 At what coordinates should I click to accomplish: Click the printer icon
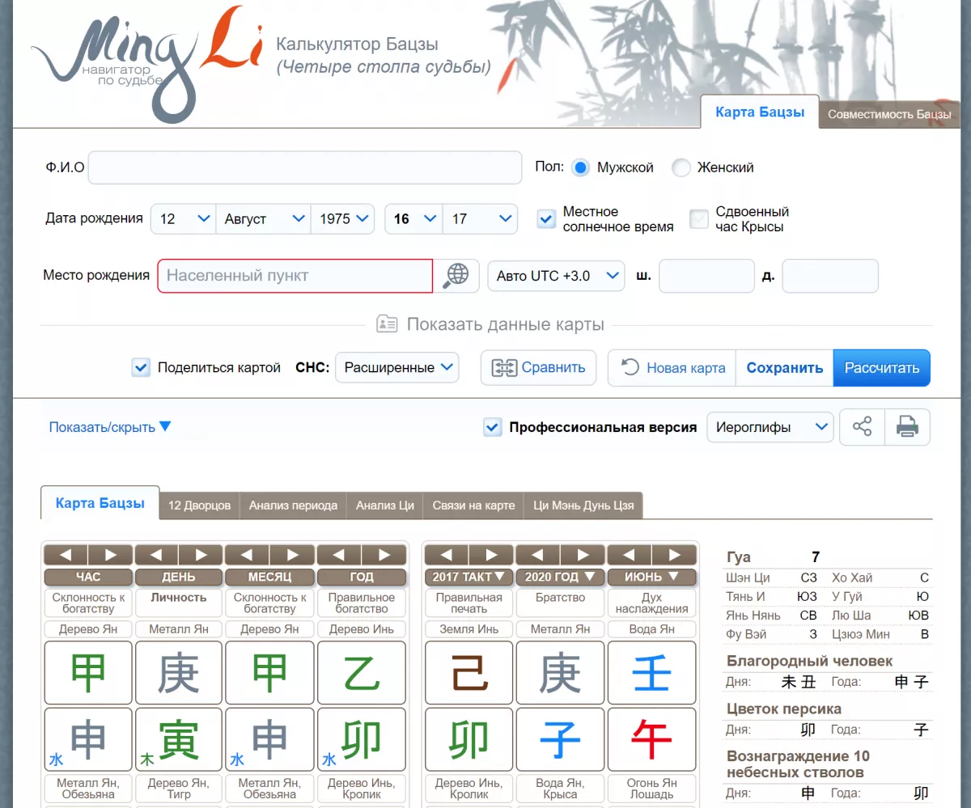[907, 426]
